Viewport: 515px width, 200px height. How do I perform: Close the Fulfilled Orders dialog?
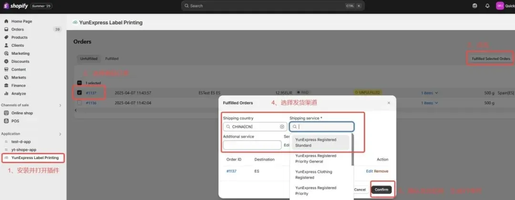pyautogui.click(x=389, y=102)
